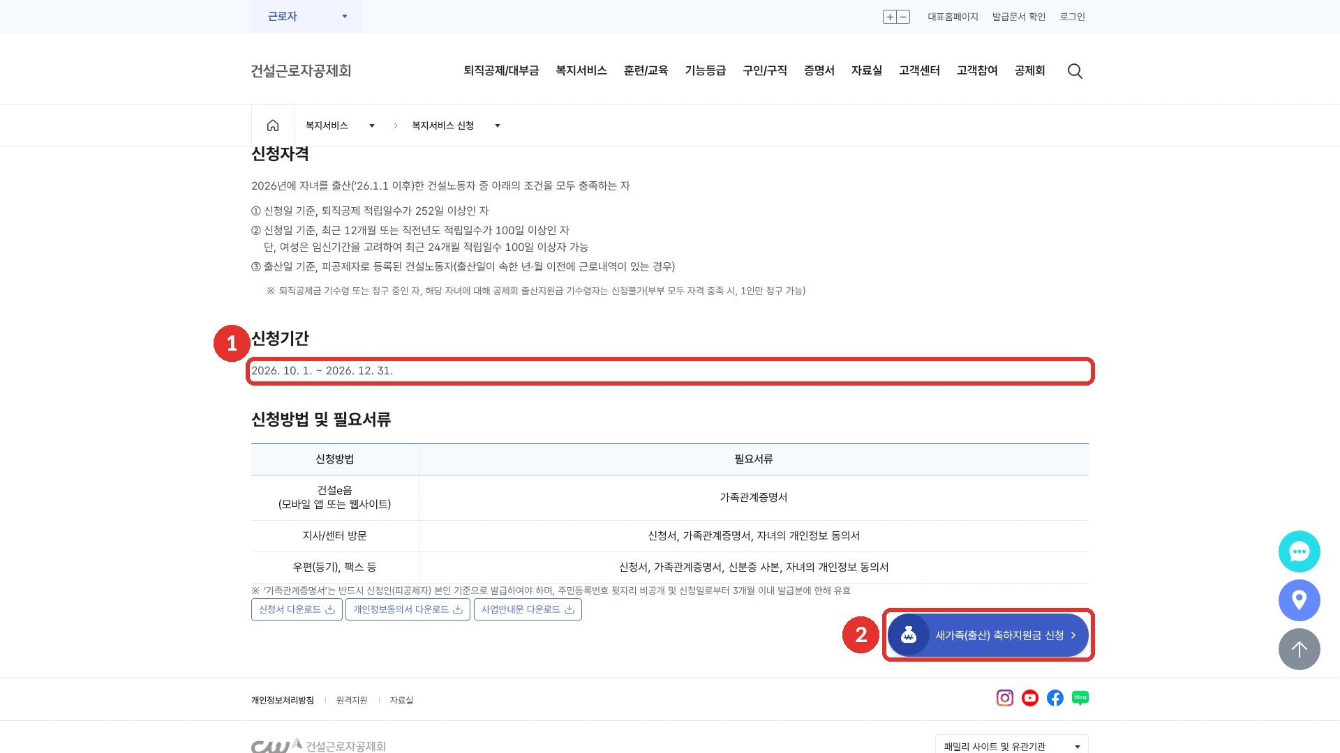This screenshot has height=753, width=1340.
Task: Jump to top with the up arrow button
Action: [1299, 649]
